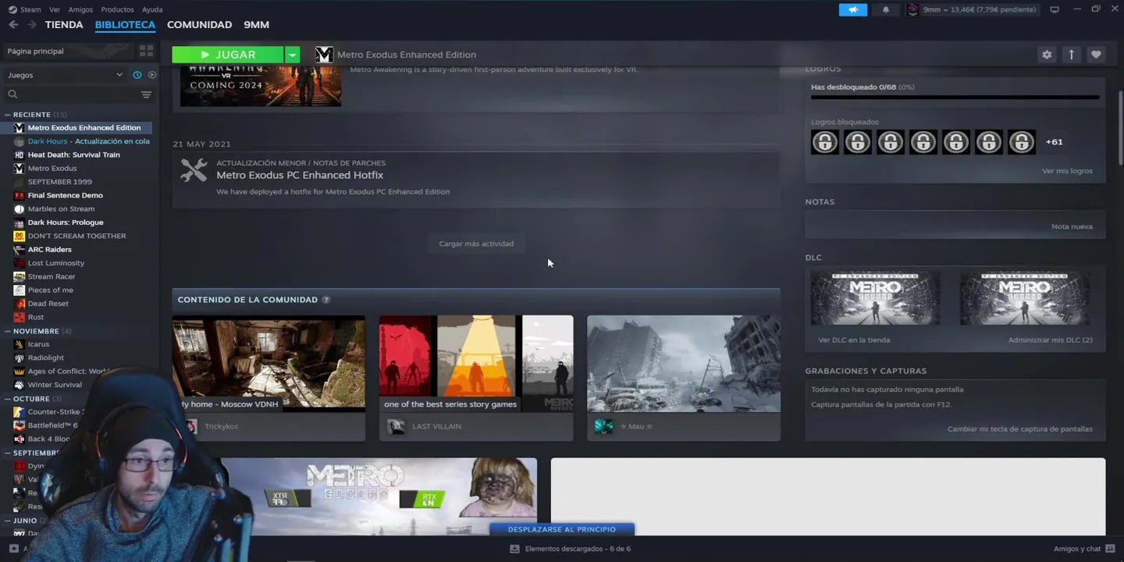The width and height of the screenshot is (1124, 562).
Task: Enter Big Picture mode via monitor icon
Action: [x=1055, y=9]
